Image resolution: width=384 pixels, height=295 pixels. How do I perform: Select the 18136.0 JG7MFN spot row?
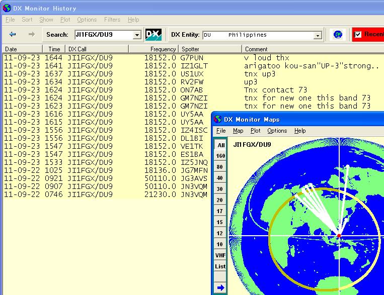[107, 170]
